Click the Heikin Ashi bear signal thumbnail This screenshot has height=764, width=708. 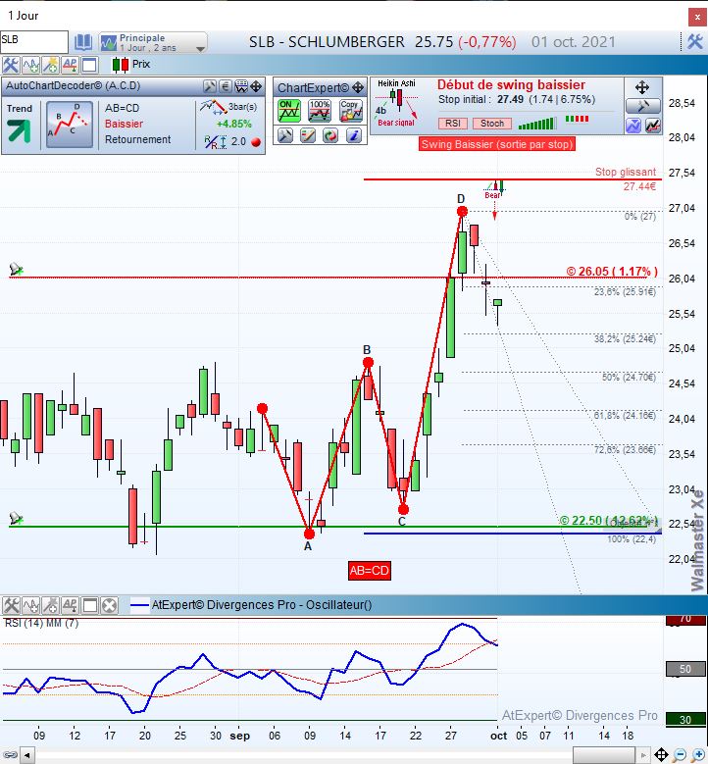[396, 103]
